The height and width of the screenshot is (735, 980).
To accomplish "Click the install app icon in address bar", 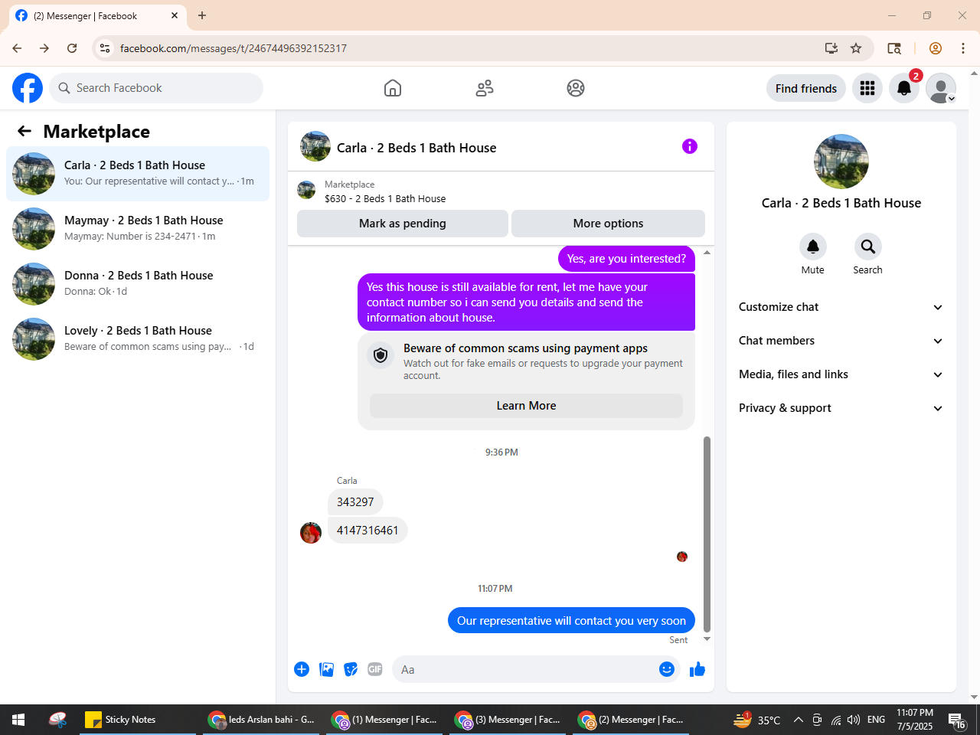I will coord(831,48).
